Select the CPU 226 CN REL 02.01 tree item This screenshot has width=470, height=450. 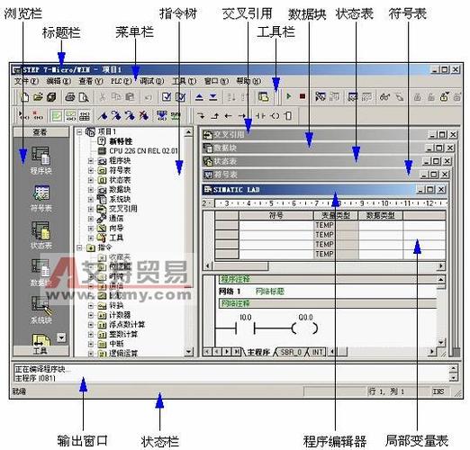[143, 151]
